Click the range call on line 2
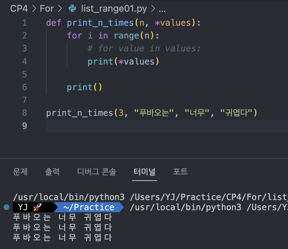This screenshot has height=249, width=288. [126, 36]
